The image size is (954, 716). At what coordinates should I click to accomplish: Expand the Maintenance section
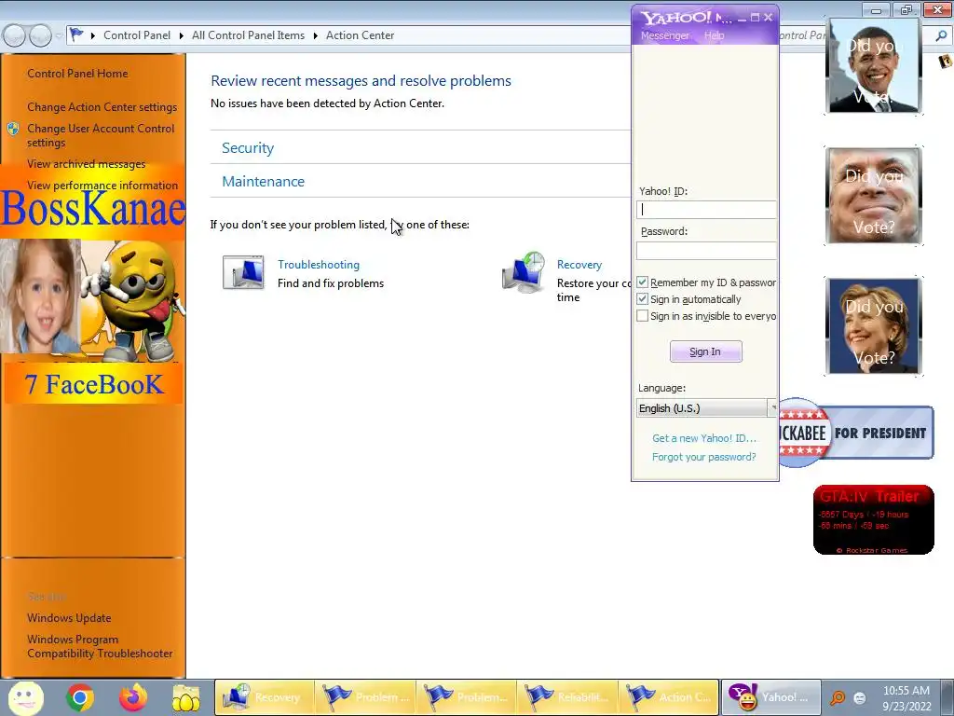pos(263,182)
